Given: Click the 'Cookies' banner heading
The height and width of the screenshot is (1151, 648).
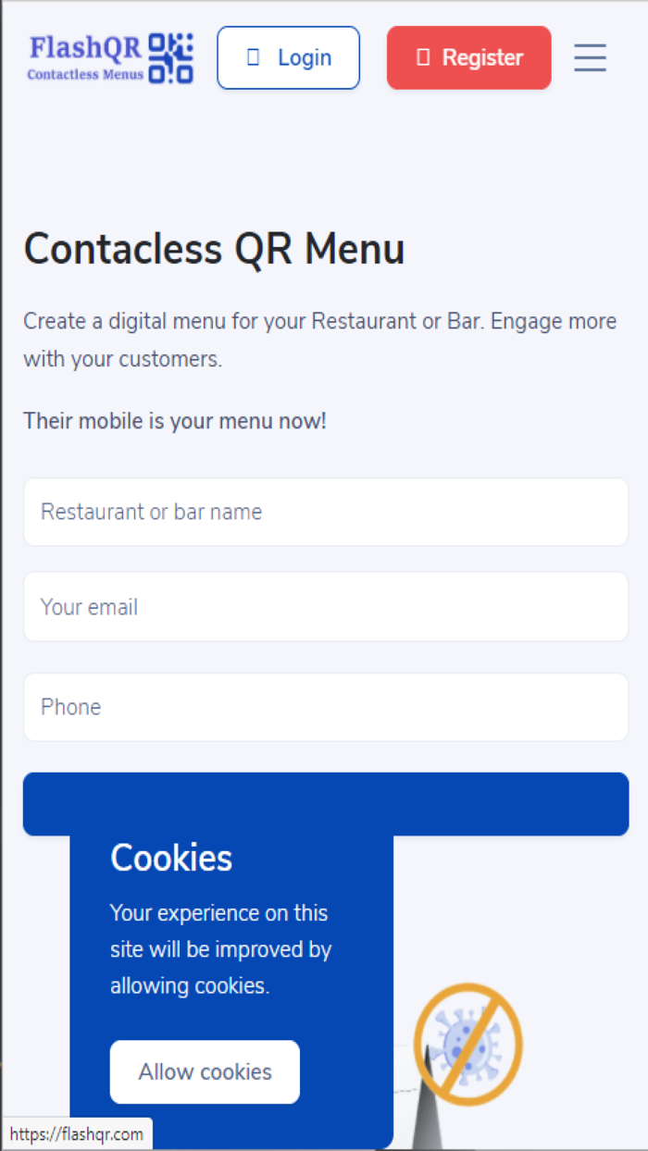Looking at the screenshot, I should point(170,858).
